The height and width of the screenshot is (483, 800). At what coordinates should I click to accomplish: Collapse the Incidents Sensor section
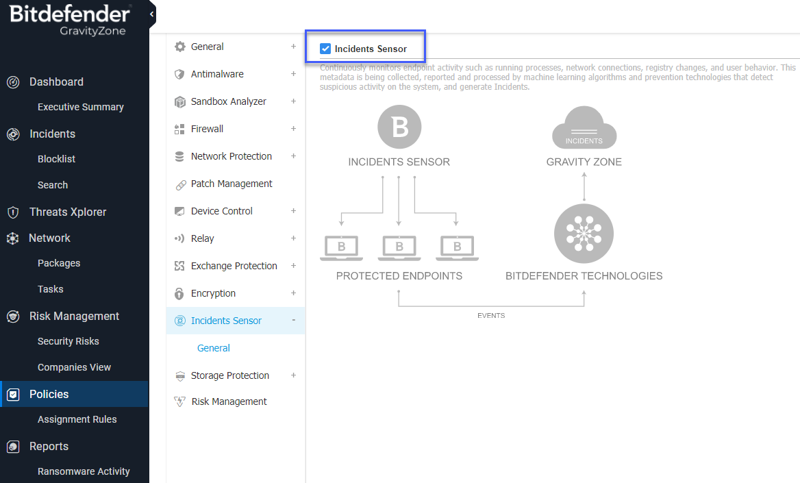pyautogui.click(x=293, y=321)
